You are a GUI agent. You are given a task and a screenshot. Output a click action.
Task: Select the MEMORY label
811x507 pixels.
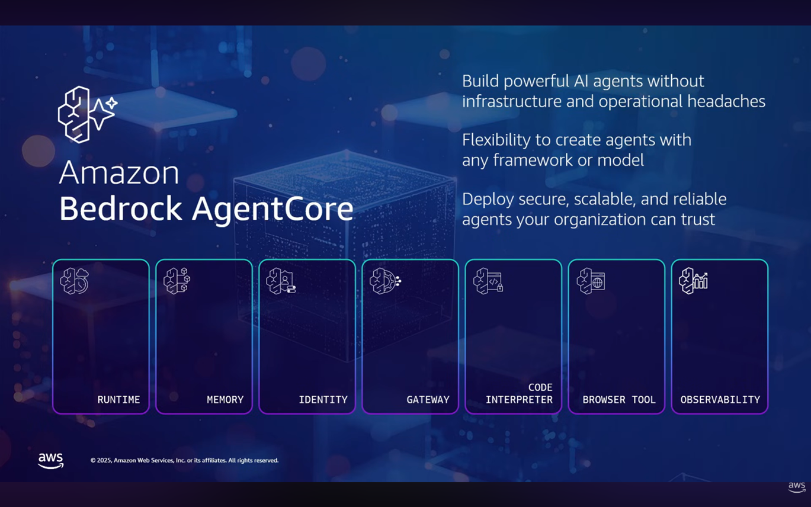[x=225, y=400]
